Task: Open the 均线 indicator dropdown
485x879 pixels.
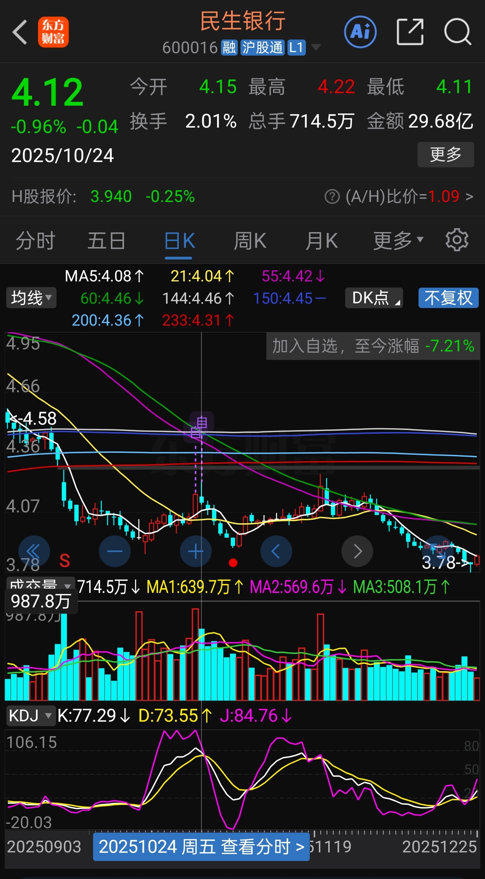Action: pyautogui.click(x=31, y=298)
